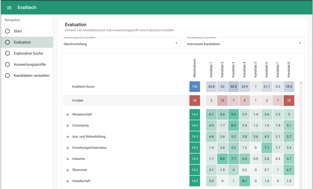This screenshot has width=313, height=189.
Task: Click the 7.1 Forschungsinfrastruktur cell
Action: coord(267,148)
